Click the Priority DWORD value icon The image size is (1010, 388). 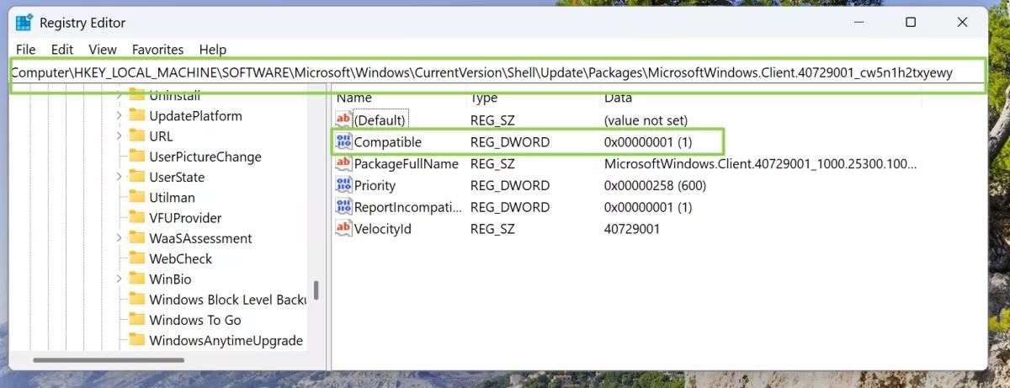343,185
